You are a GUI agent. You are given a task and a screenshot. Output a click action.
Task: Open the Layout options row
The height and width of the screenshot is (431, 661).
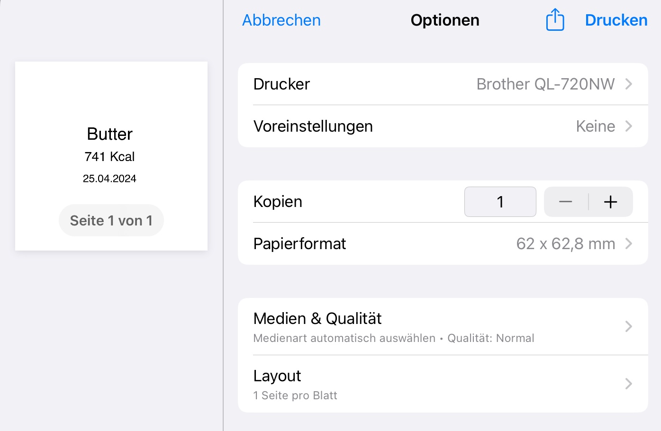[x=443, y=384]
